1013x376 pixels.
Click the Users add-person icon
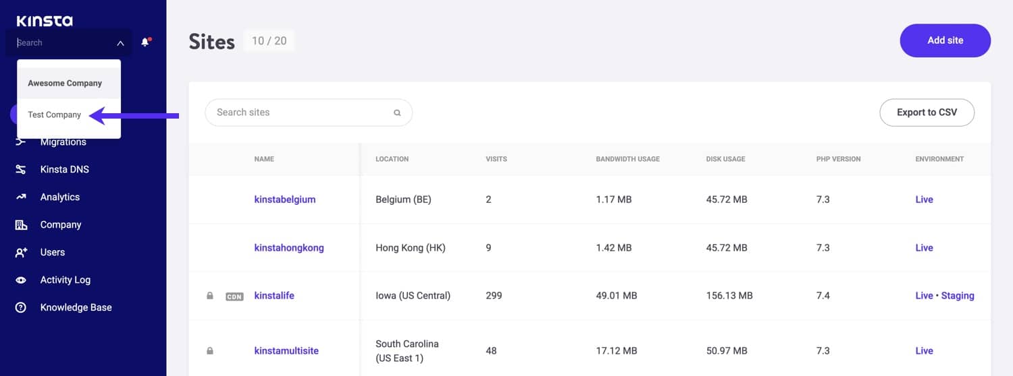[x=21, y=252]
